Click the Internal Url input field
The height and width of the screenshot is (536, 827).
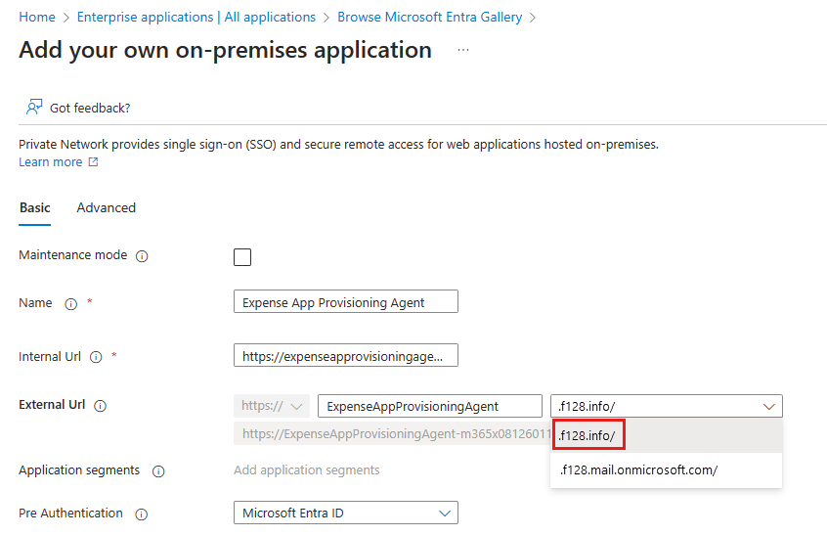click(346, 357)
